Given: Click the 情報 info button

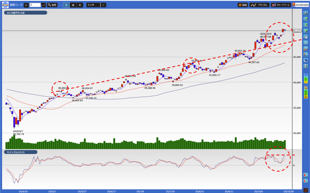Looking at the screenshot, I should [242, 5].
